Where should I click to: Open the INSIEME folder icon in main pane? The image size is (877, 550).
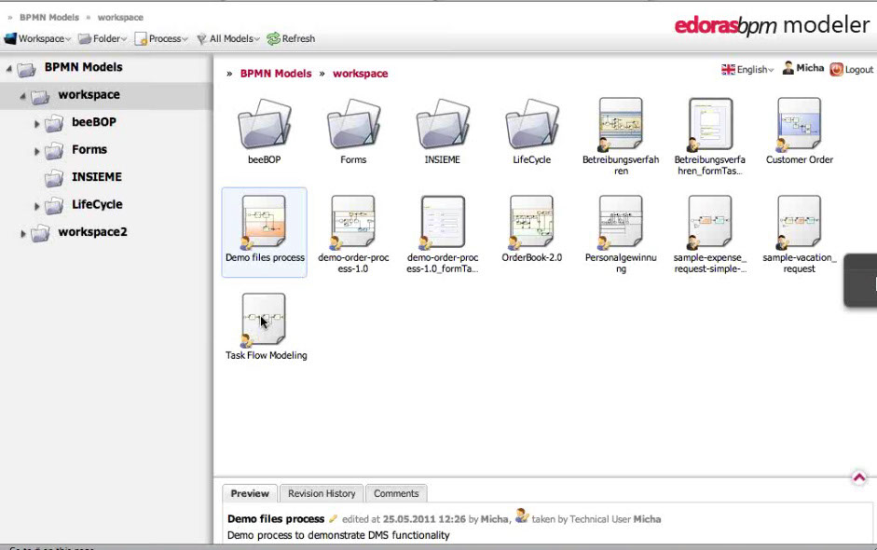[443, 124]
